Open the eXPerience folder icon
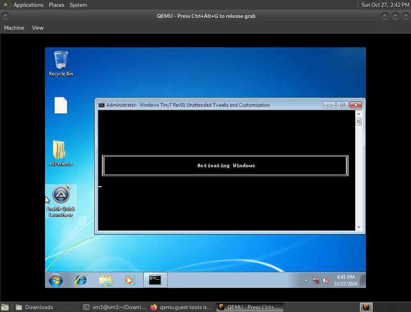 click(x=61, y=153)
